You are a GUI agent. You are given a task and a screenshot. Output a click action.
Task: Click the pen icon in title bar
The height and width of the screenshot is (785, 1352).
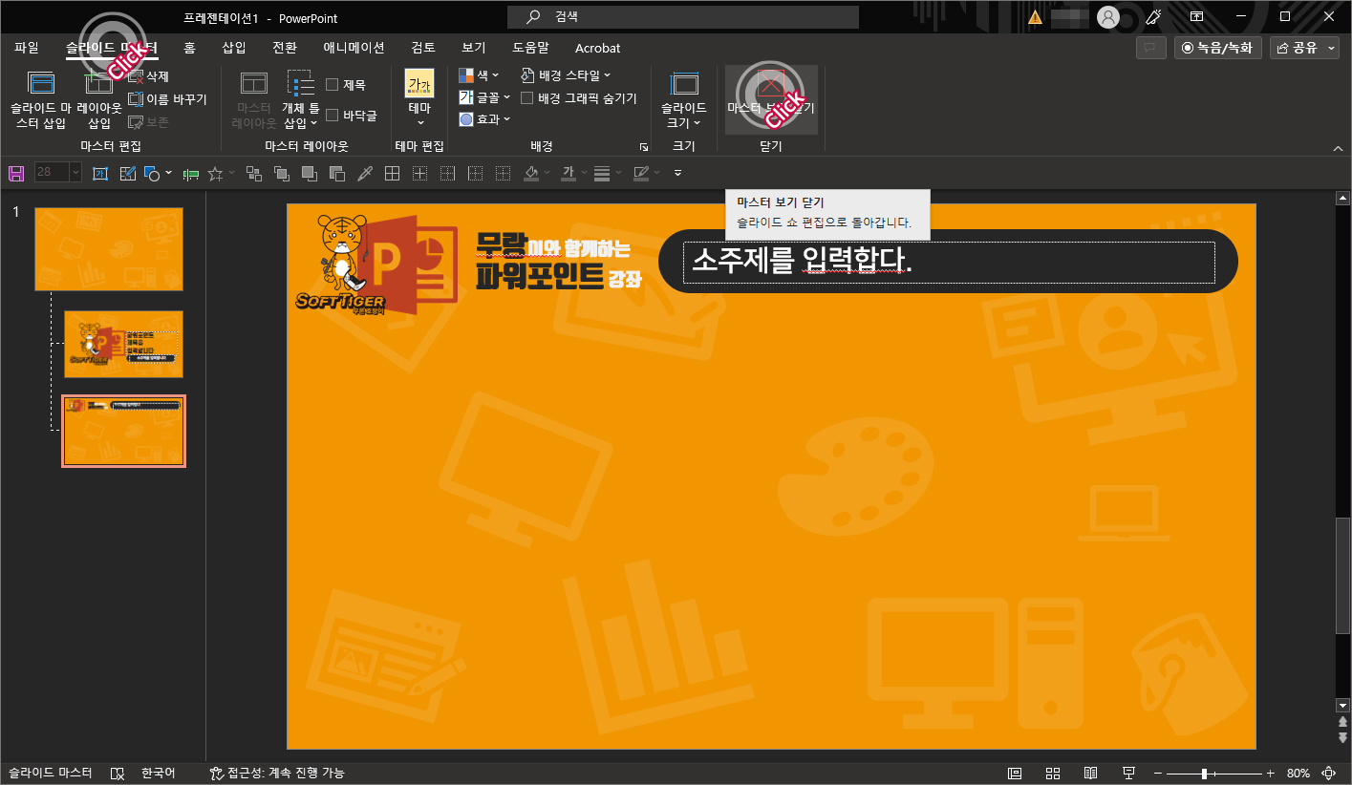tap(1153, 17)
